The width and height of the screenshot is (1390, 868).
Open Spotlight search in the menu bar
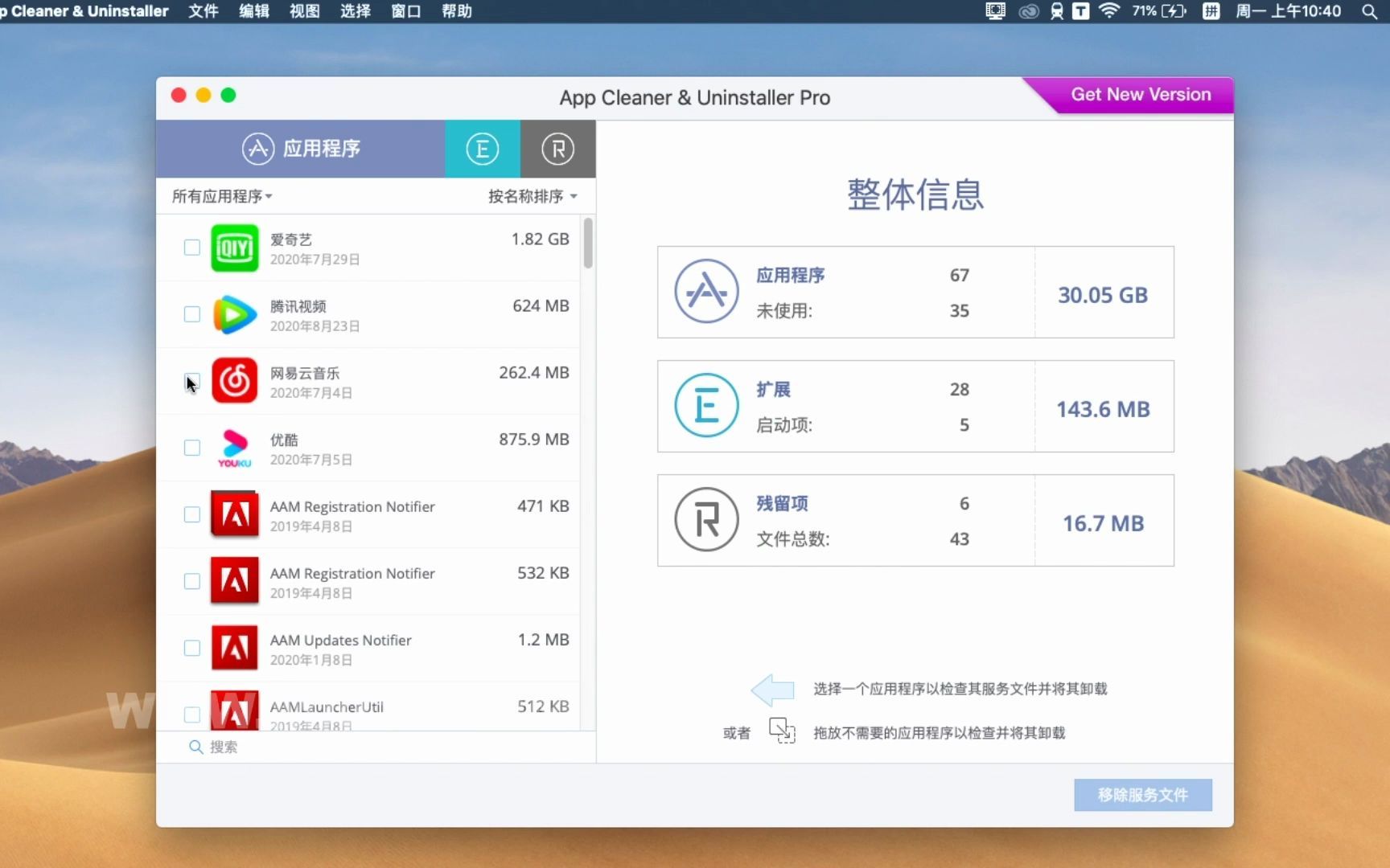pos(1369,11)
